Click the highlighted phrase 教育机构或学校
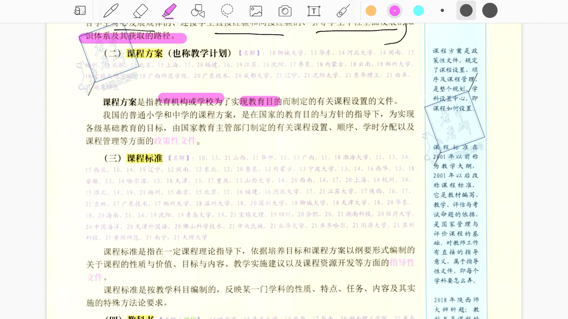Viewport: 568px width, 319px height. coord(184,102)
